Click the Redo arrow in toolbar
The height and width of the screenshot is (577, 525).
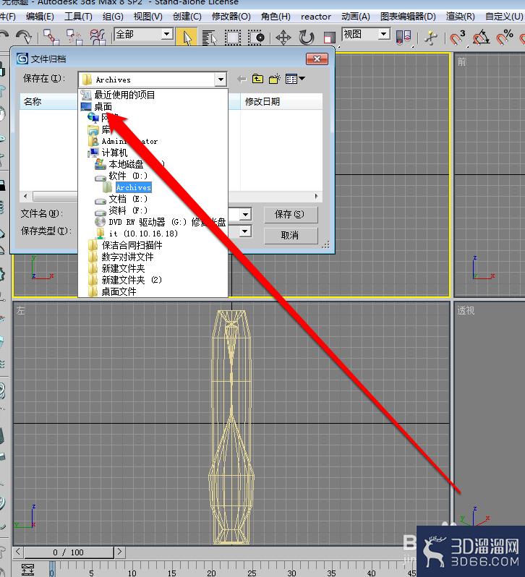click(25, 36)
